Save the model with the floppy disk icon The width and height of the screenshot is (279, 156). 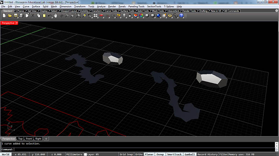pos(16,16)
